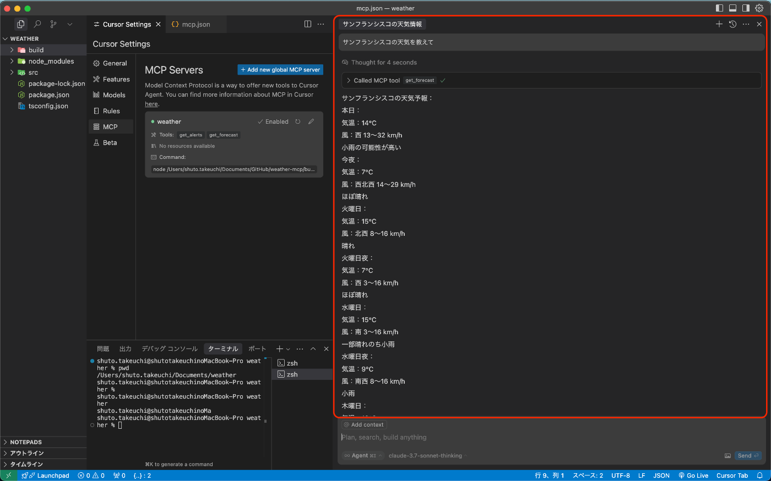Open Cursor settings gear in title bar
Viewport: 771px width, 481px height.
759,8
